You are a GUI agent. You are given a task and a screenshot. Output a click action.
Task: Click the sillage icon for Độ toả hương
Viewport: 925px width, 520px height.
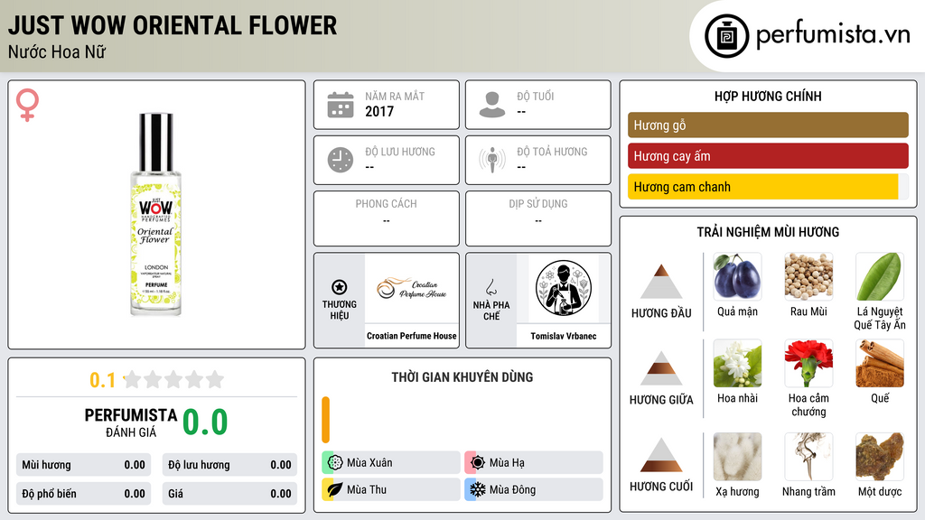tap(492, 160)
